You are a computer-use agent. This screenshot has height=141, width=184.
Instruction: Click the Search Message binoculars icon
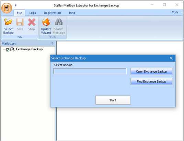point(59,22)
